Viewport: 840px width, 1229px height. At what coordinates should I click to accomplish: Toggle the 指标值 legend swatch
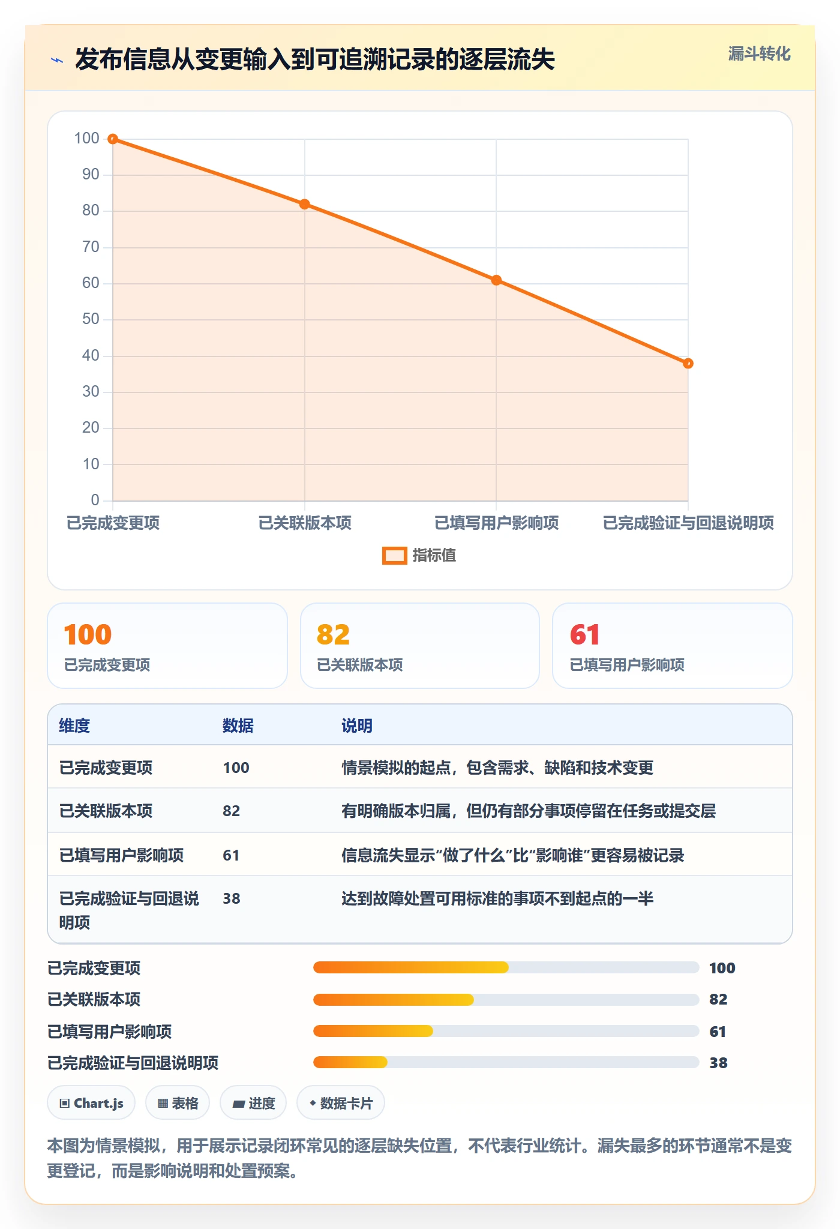click(394, 556)
